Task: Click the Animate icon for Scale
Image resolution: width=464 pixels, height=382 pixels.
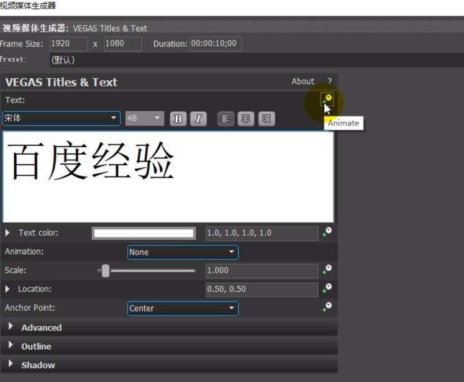Action: (x=327, y=270)
